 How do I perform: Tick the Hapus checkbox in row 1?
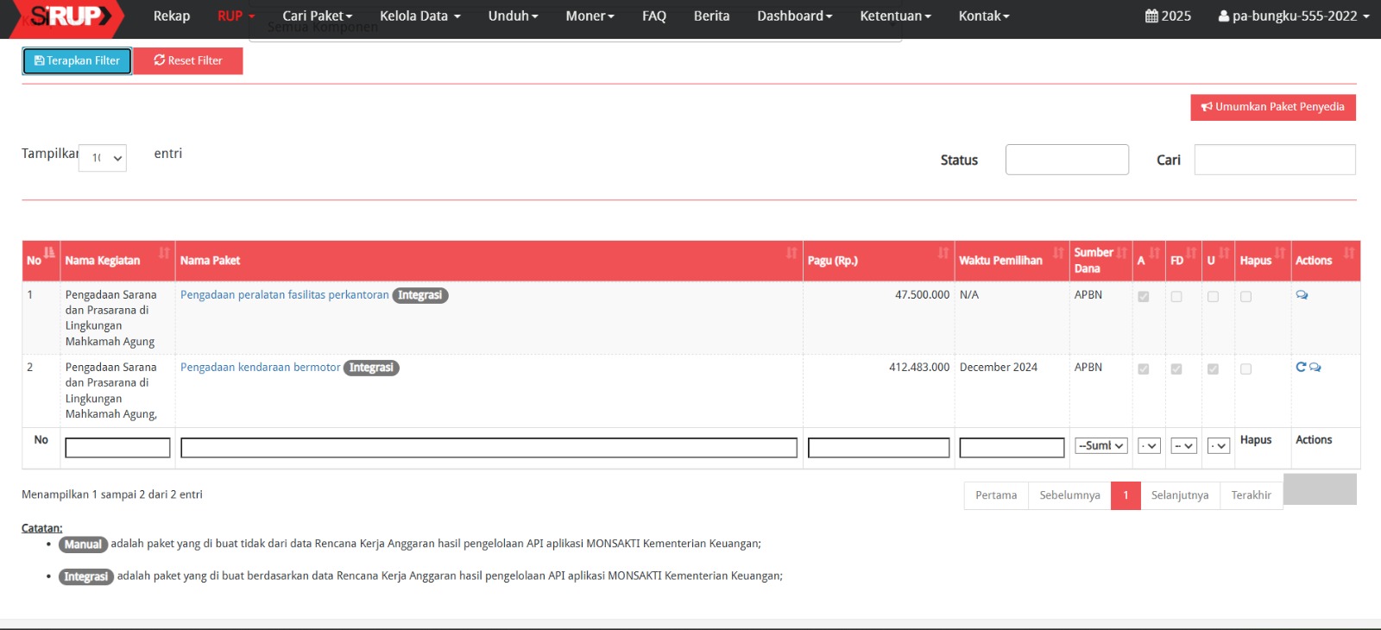pyautogui.click(x=1245, y=297)
